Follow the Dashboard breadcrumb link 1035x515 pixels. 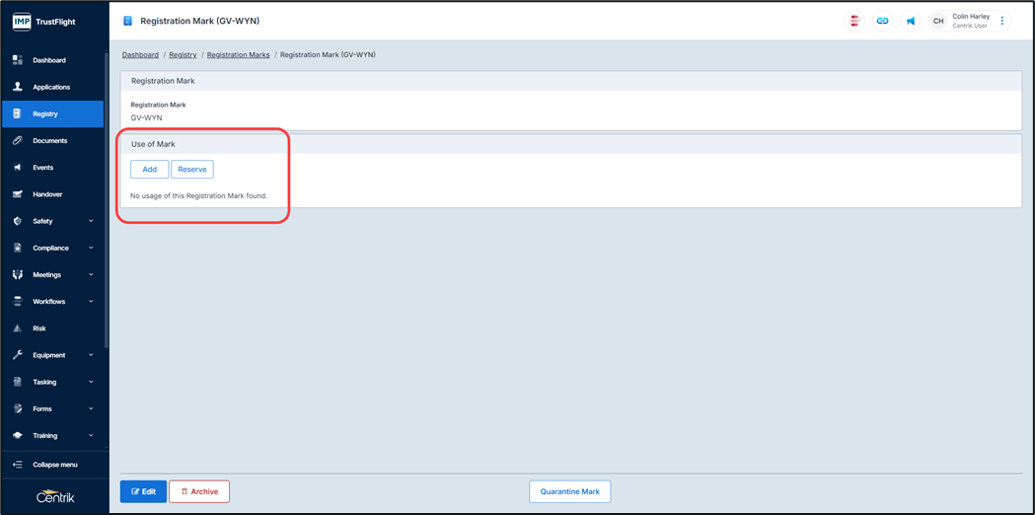[140, 55]
